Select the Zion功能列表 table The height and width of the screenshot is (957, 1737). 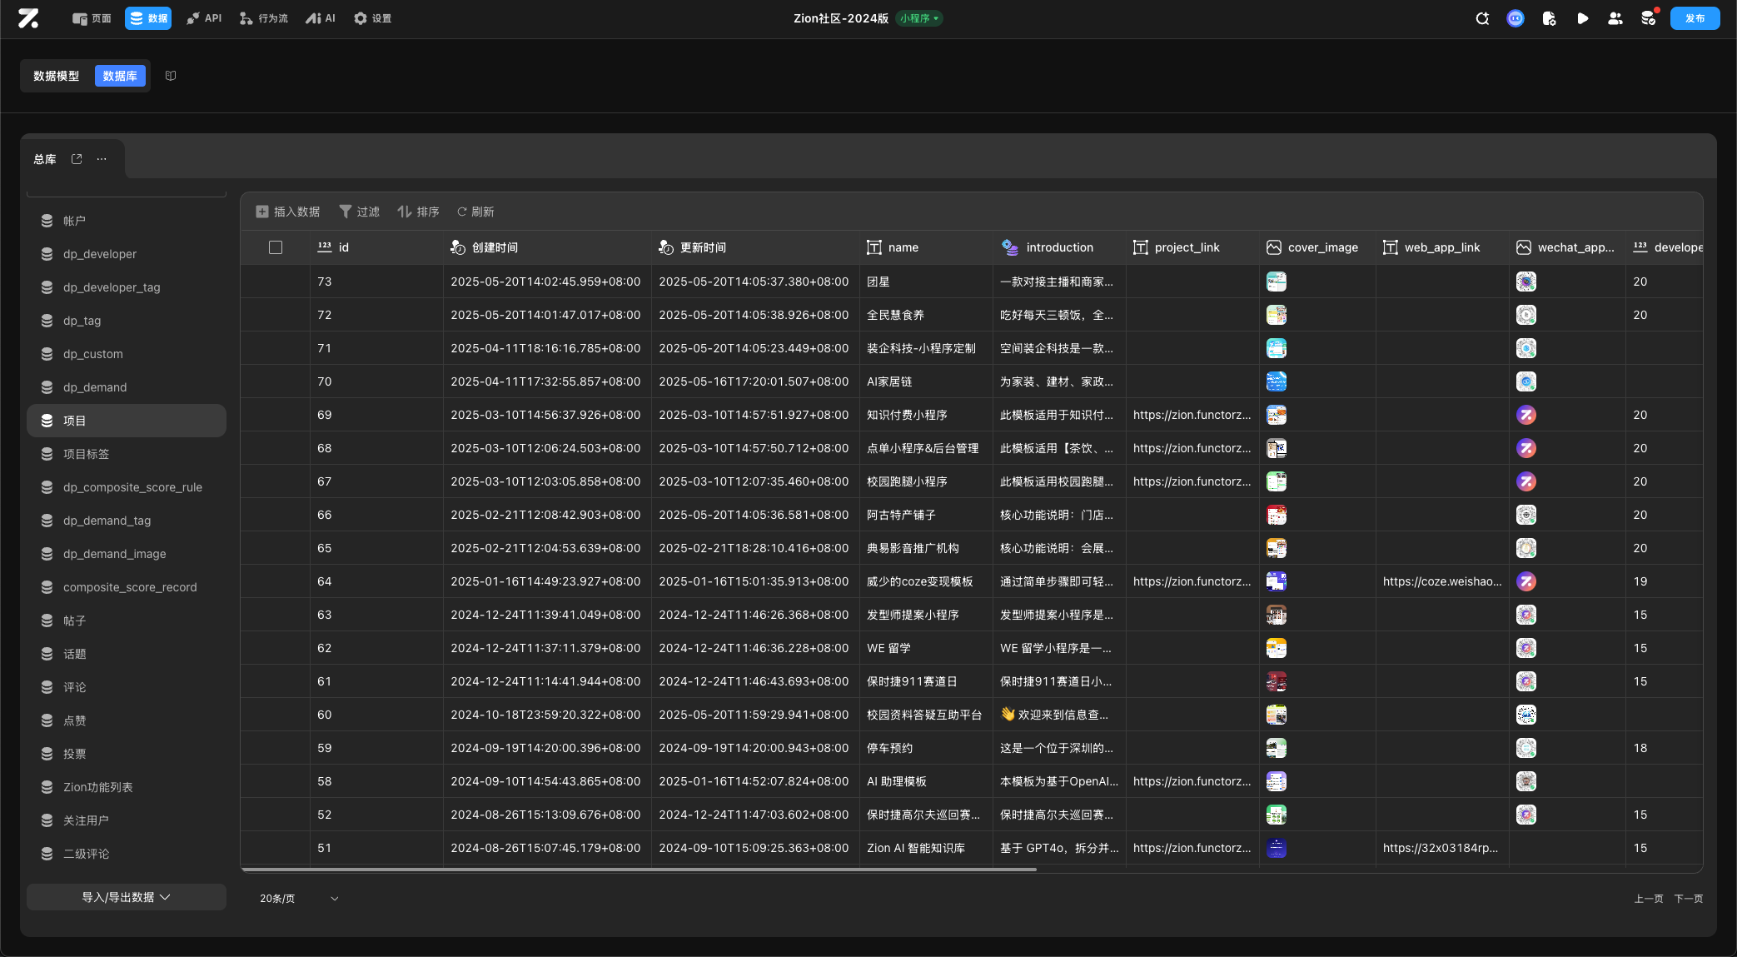[x=127, y=787]
